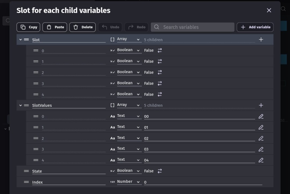Click the Search variables field

pos(192,27)
